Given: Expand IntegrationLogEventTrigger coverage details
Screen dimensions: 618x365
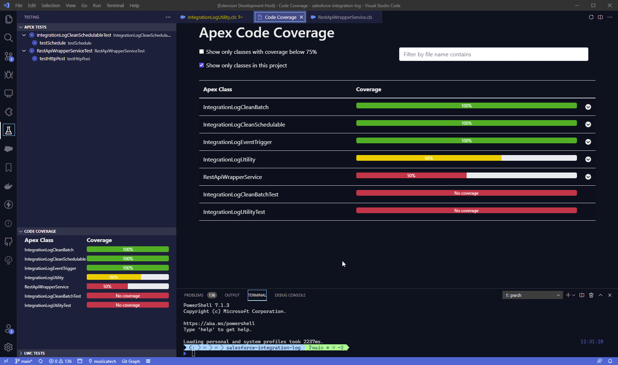Looking at the screenshot, I should tap(588, 142).
